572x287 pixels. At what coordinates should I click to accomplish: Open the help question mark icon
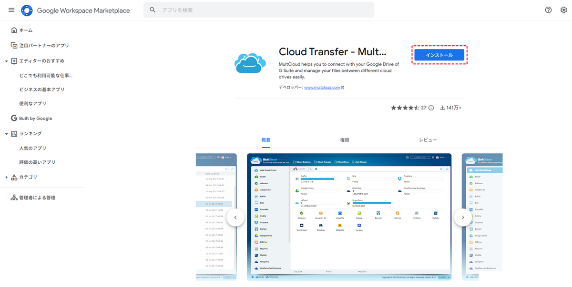(x=548, y=10)
